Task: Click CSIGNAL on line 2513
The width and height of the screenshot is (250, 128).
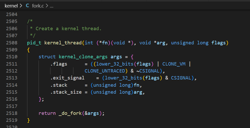Action: 181,78
